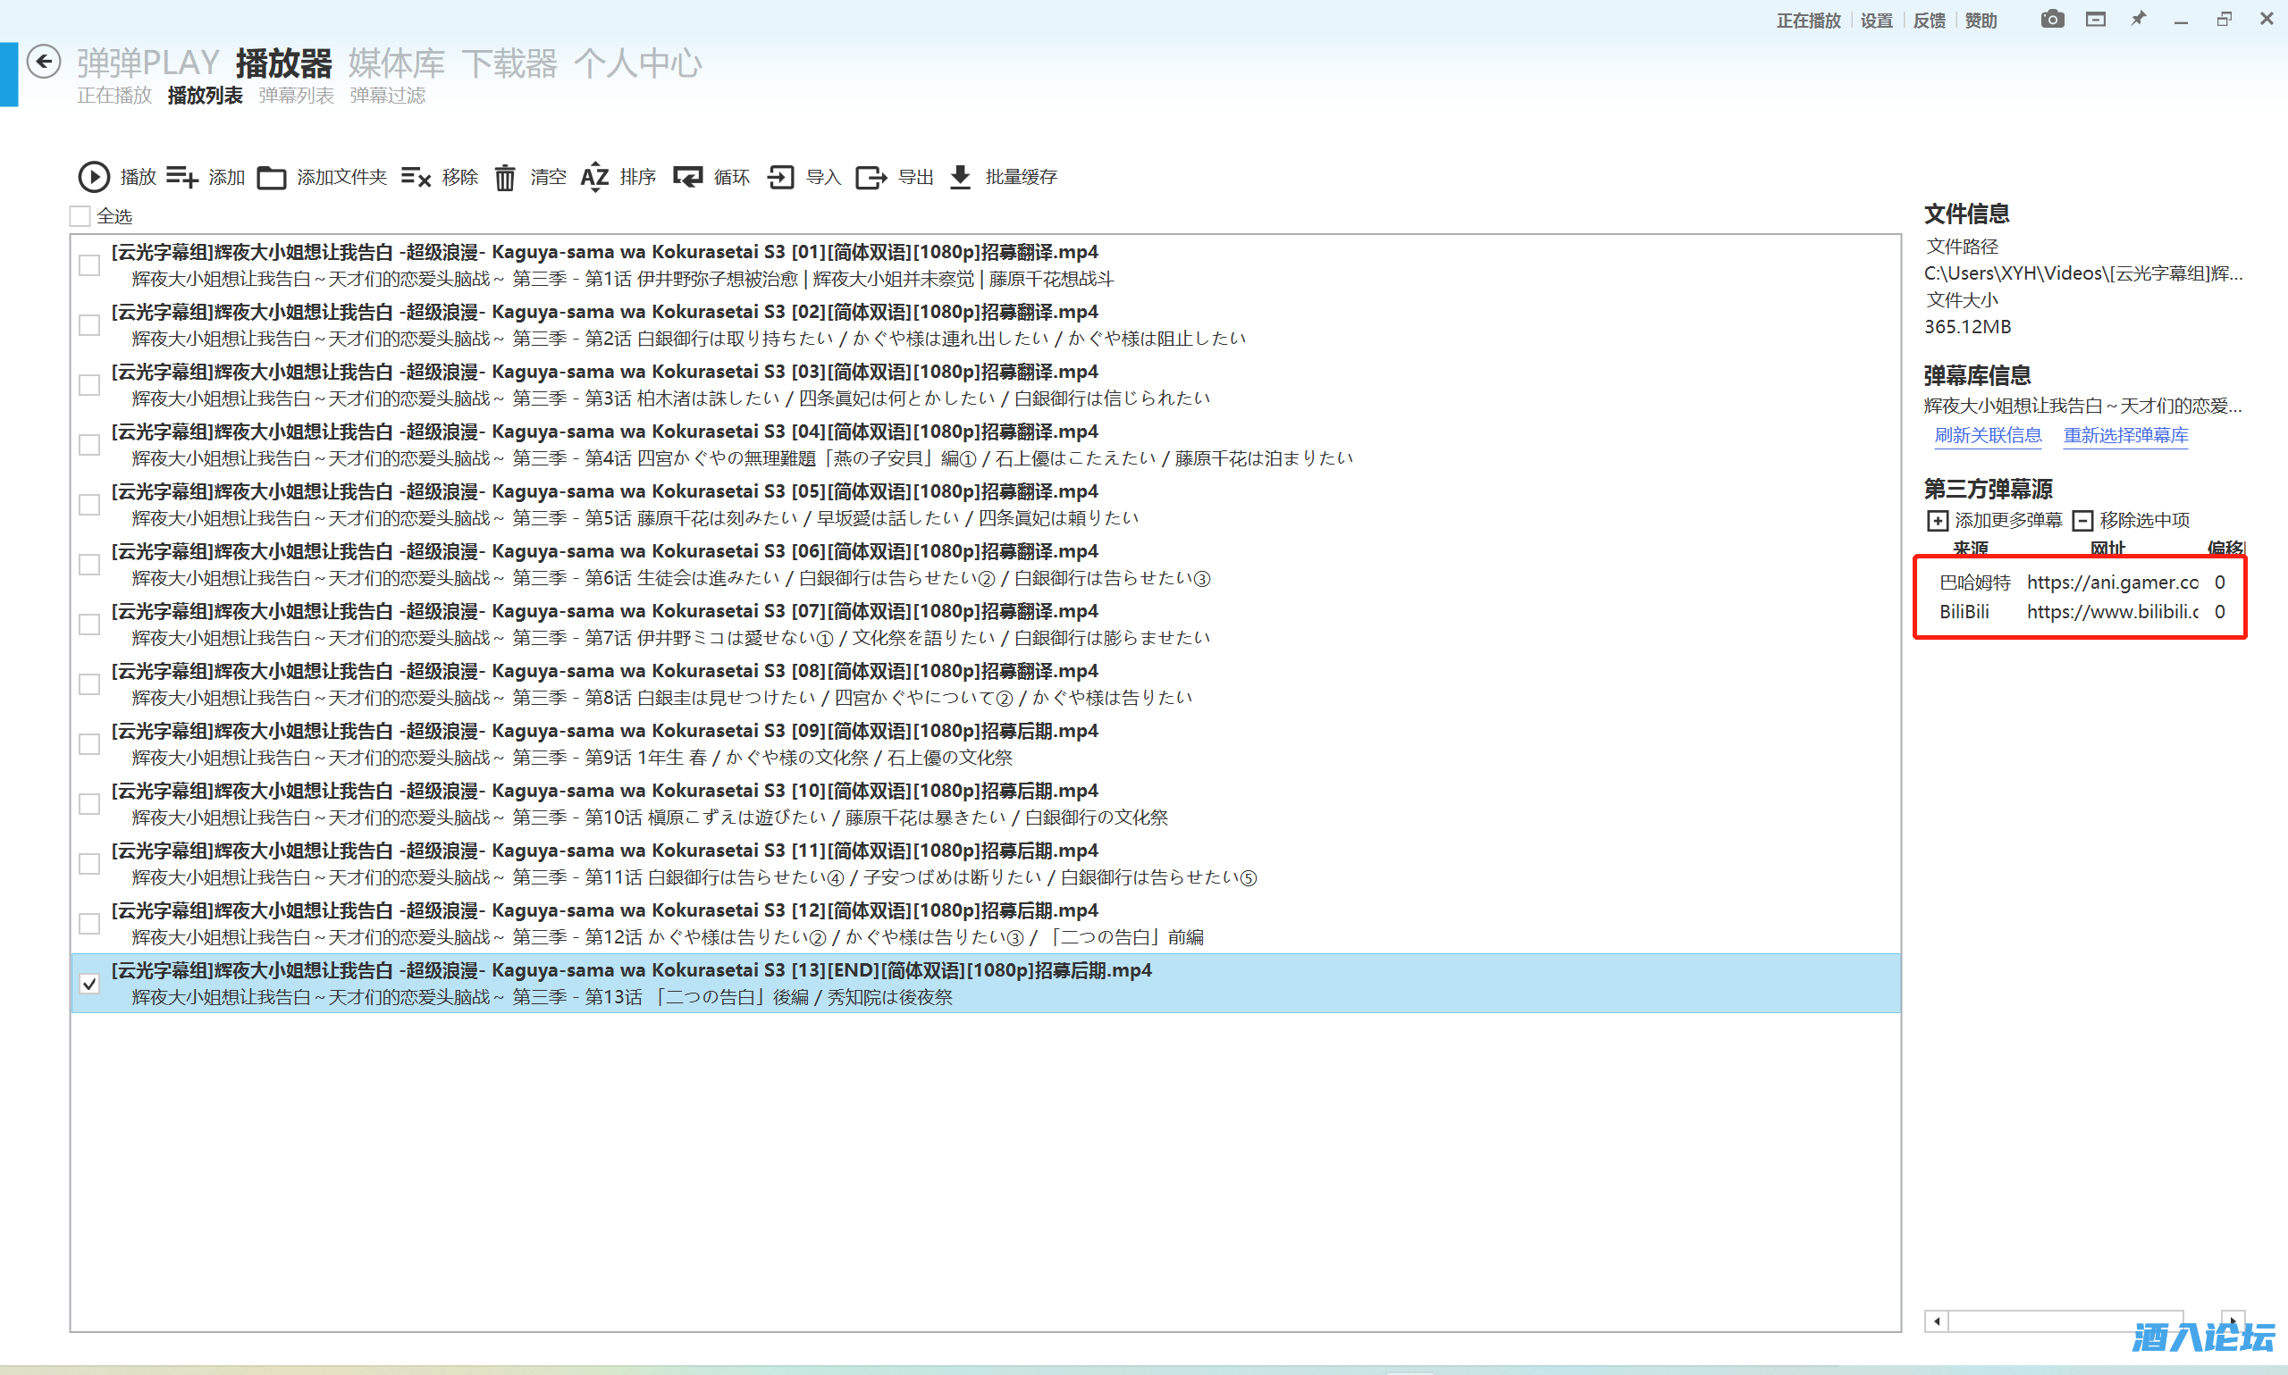
Task: Click the Add (添加) playlist icon
Action: click(x=182, y=176)
